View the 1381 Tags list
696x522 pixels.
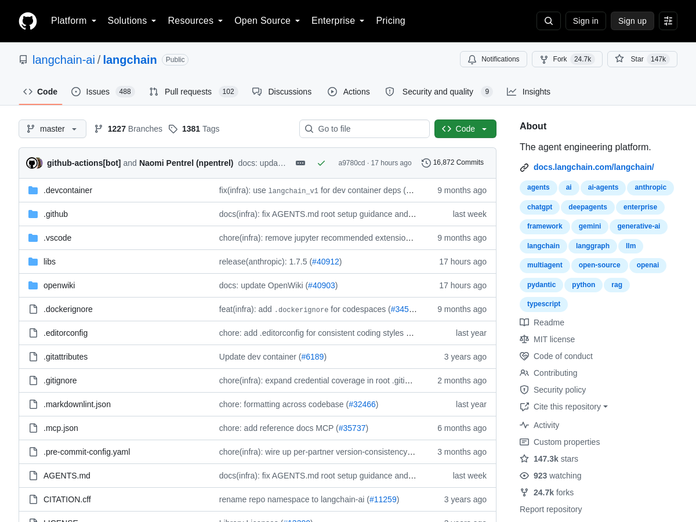(194, 129)
